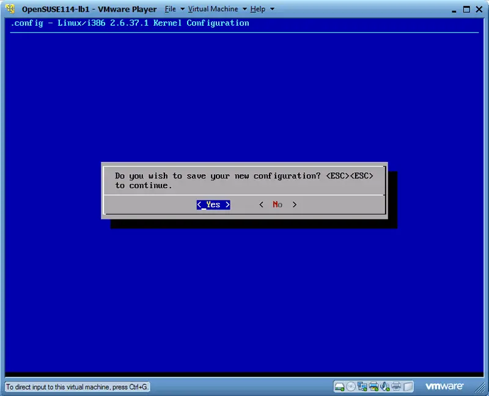Click the resize grip at the window corner
This screenshot has height=396, width=489.
click(480, 387)
